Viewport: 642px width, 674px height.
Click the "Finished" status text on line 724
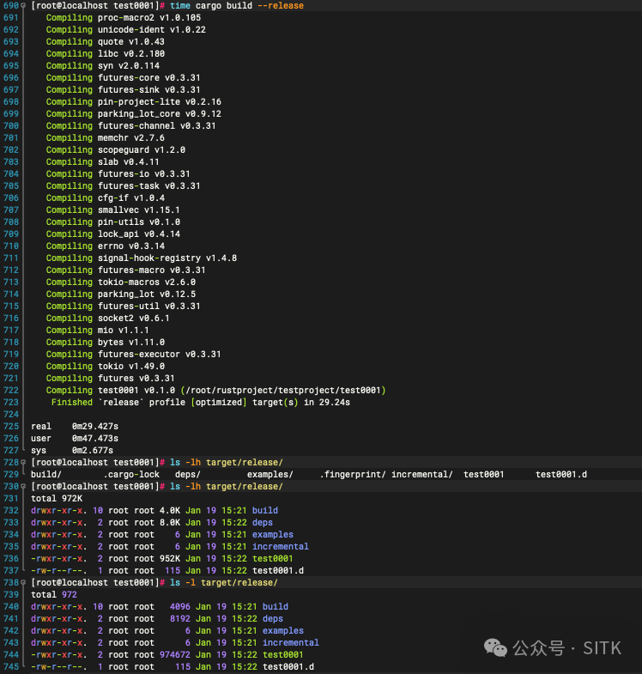72,403
